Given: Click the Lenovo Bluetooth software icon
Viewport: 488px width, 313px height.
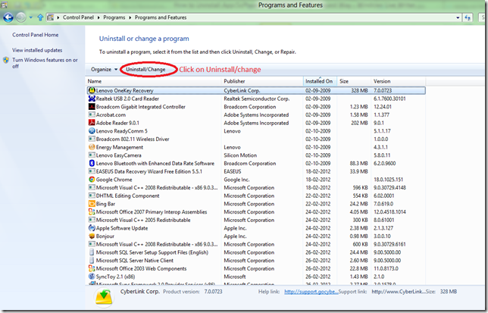Looking at the screenshot, I should (92, 164).
